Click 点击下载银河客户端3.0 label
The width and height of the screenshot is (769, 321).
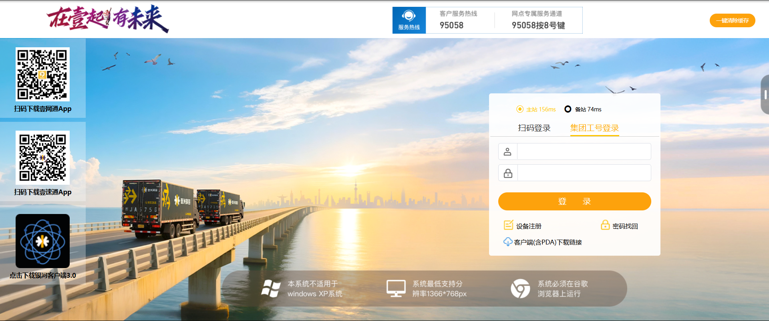pos(43,275)
